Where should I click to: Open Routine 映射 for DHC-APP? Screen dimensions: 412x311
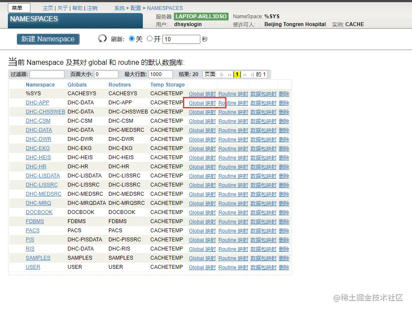click(233, 103)
